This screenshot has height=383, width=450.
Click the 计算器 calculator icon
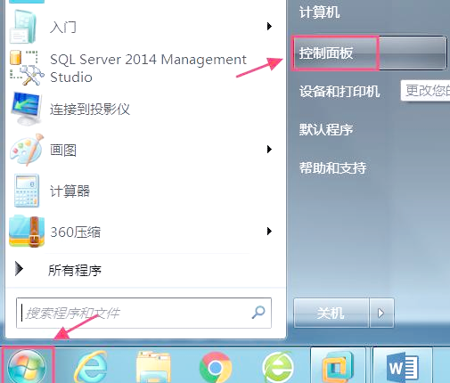27,191
